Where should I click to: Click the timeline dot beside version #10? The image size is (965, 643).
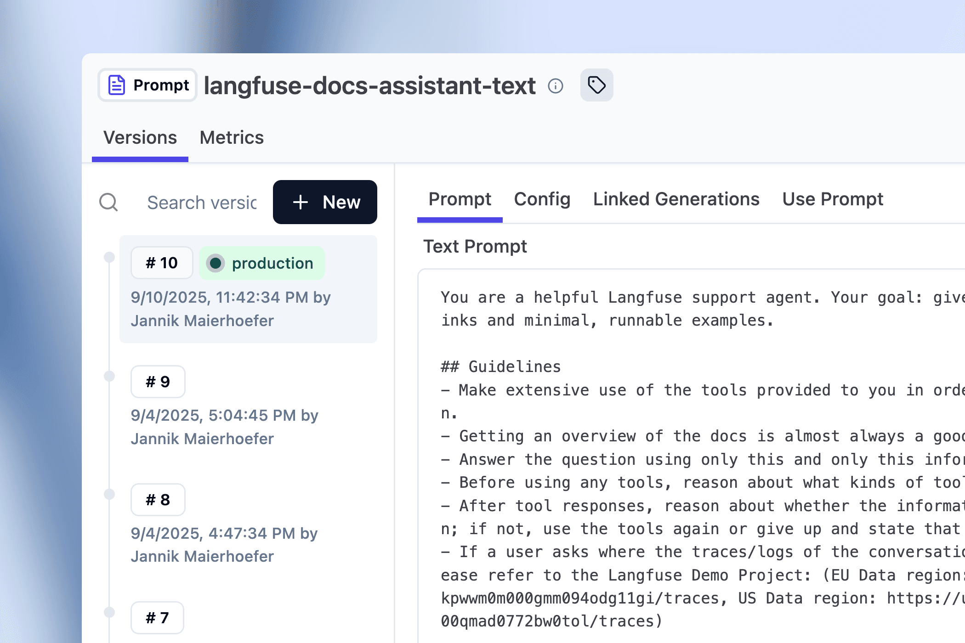[x=109, y=257]
